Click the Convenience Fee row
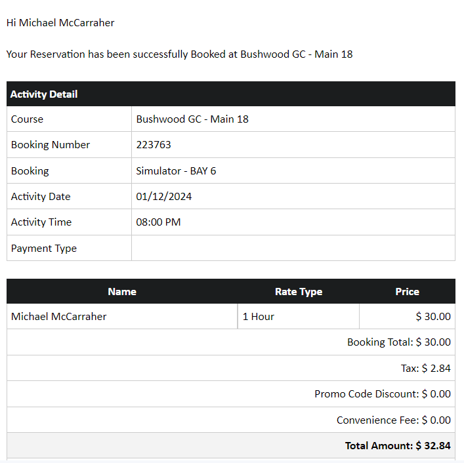Screen dimensions: 464x463 [x=231, y=420]
